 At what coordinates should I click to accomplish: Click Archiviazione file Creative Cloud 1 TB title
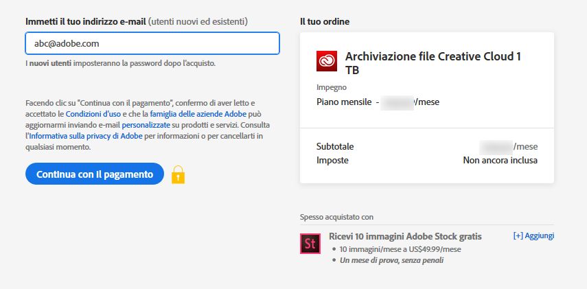point(433,63)
